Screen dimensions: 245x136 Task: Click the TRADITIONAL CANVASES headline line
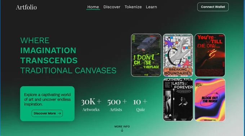[x=68, y=70]
